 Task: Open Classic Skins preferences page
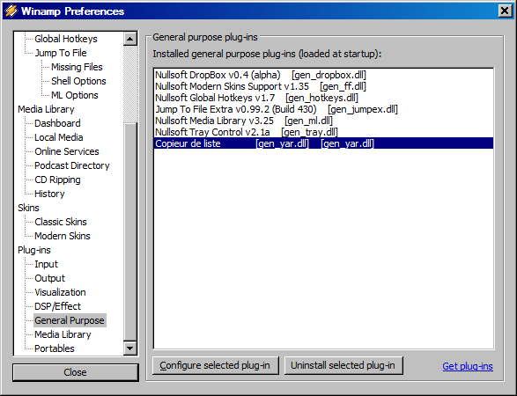click(61, 222)
